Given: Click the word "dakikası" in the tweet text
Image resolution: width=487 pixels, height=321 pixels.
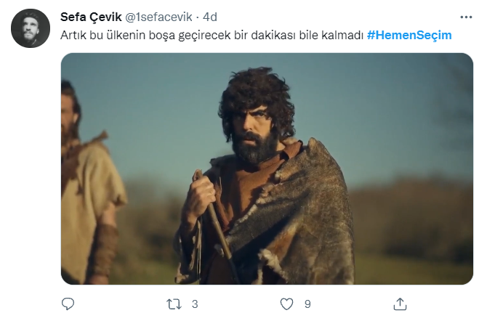Looking at the screenshot, I should point(273,35).
